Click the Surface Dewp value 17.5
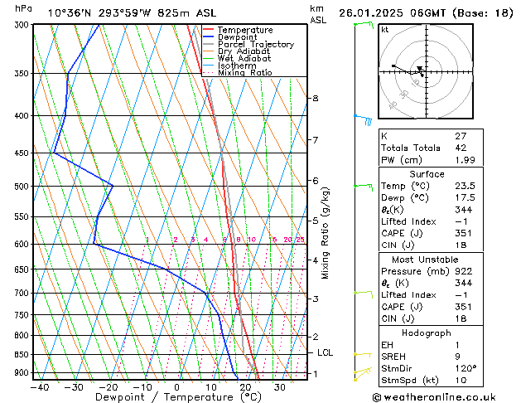 tap(466, 198)
